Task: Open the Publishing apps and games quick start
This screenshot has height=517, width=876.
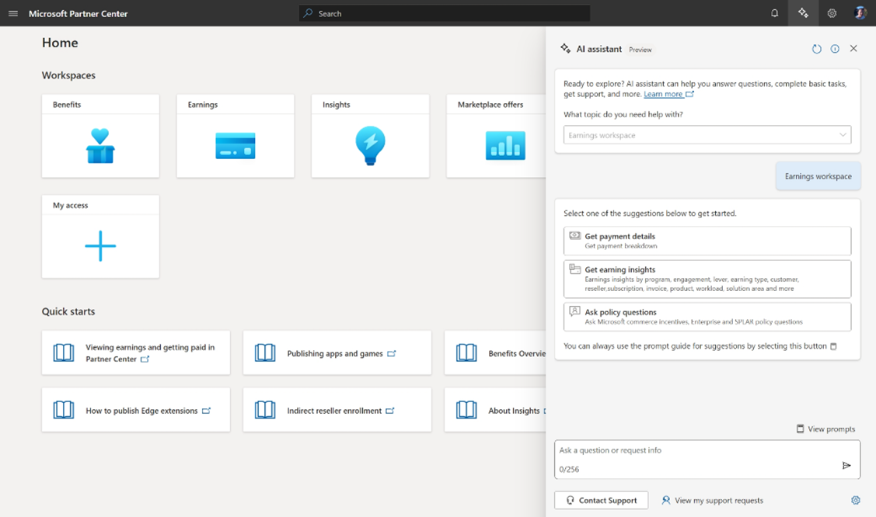Action: pyautogui.click(x=337, y=352)
